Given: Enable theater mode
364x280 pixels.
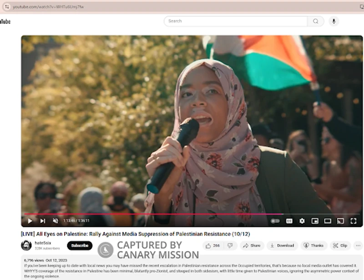Looking at the screenshot, I should [328, 221].
